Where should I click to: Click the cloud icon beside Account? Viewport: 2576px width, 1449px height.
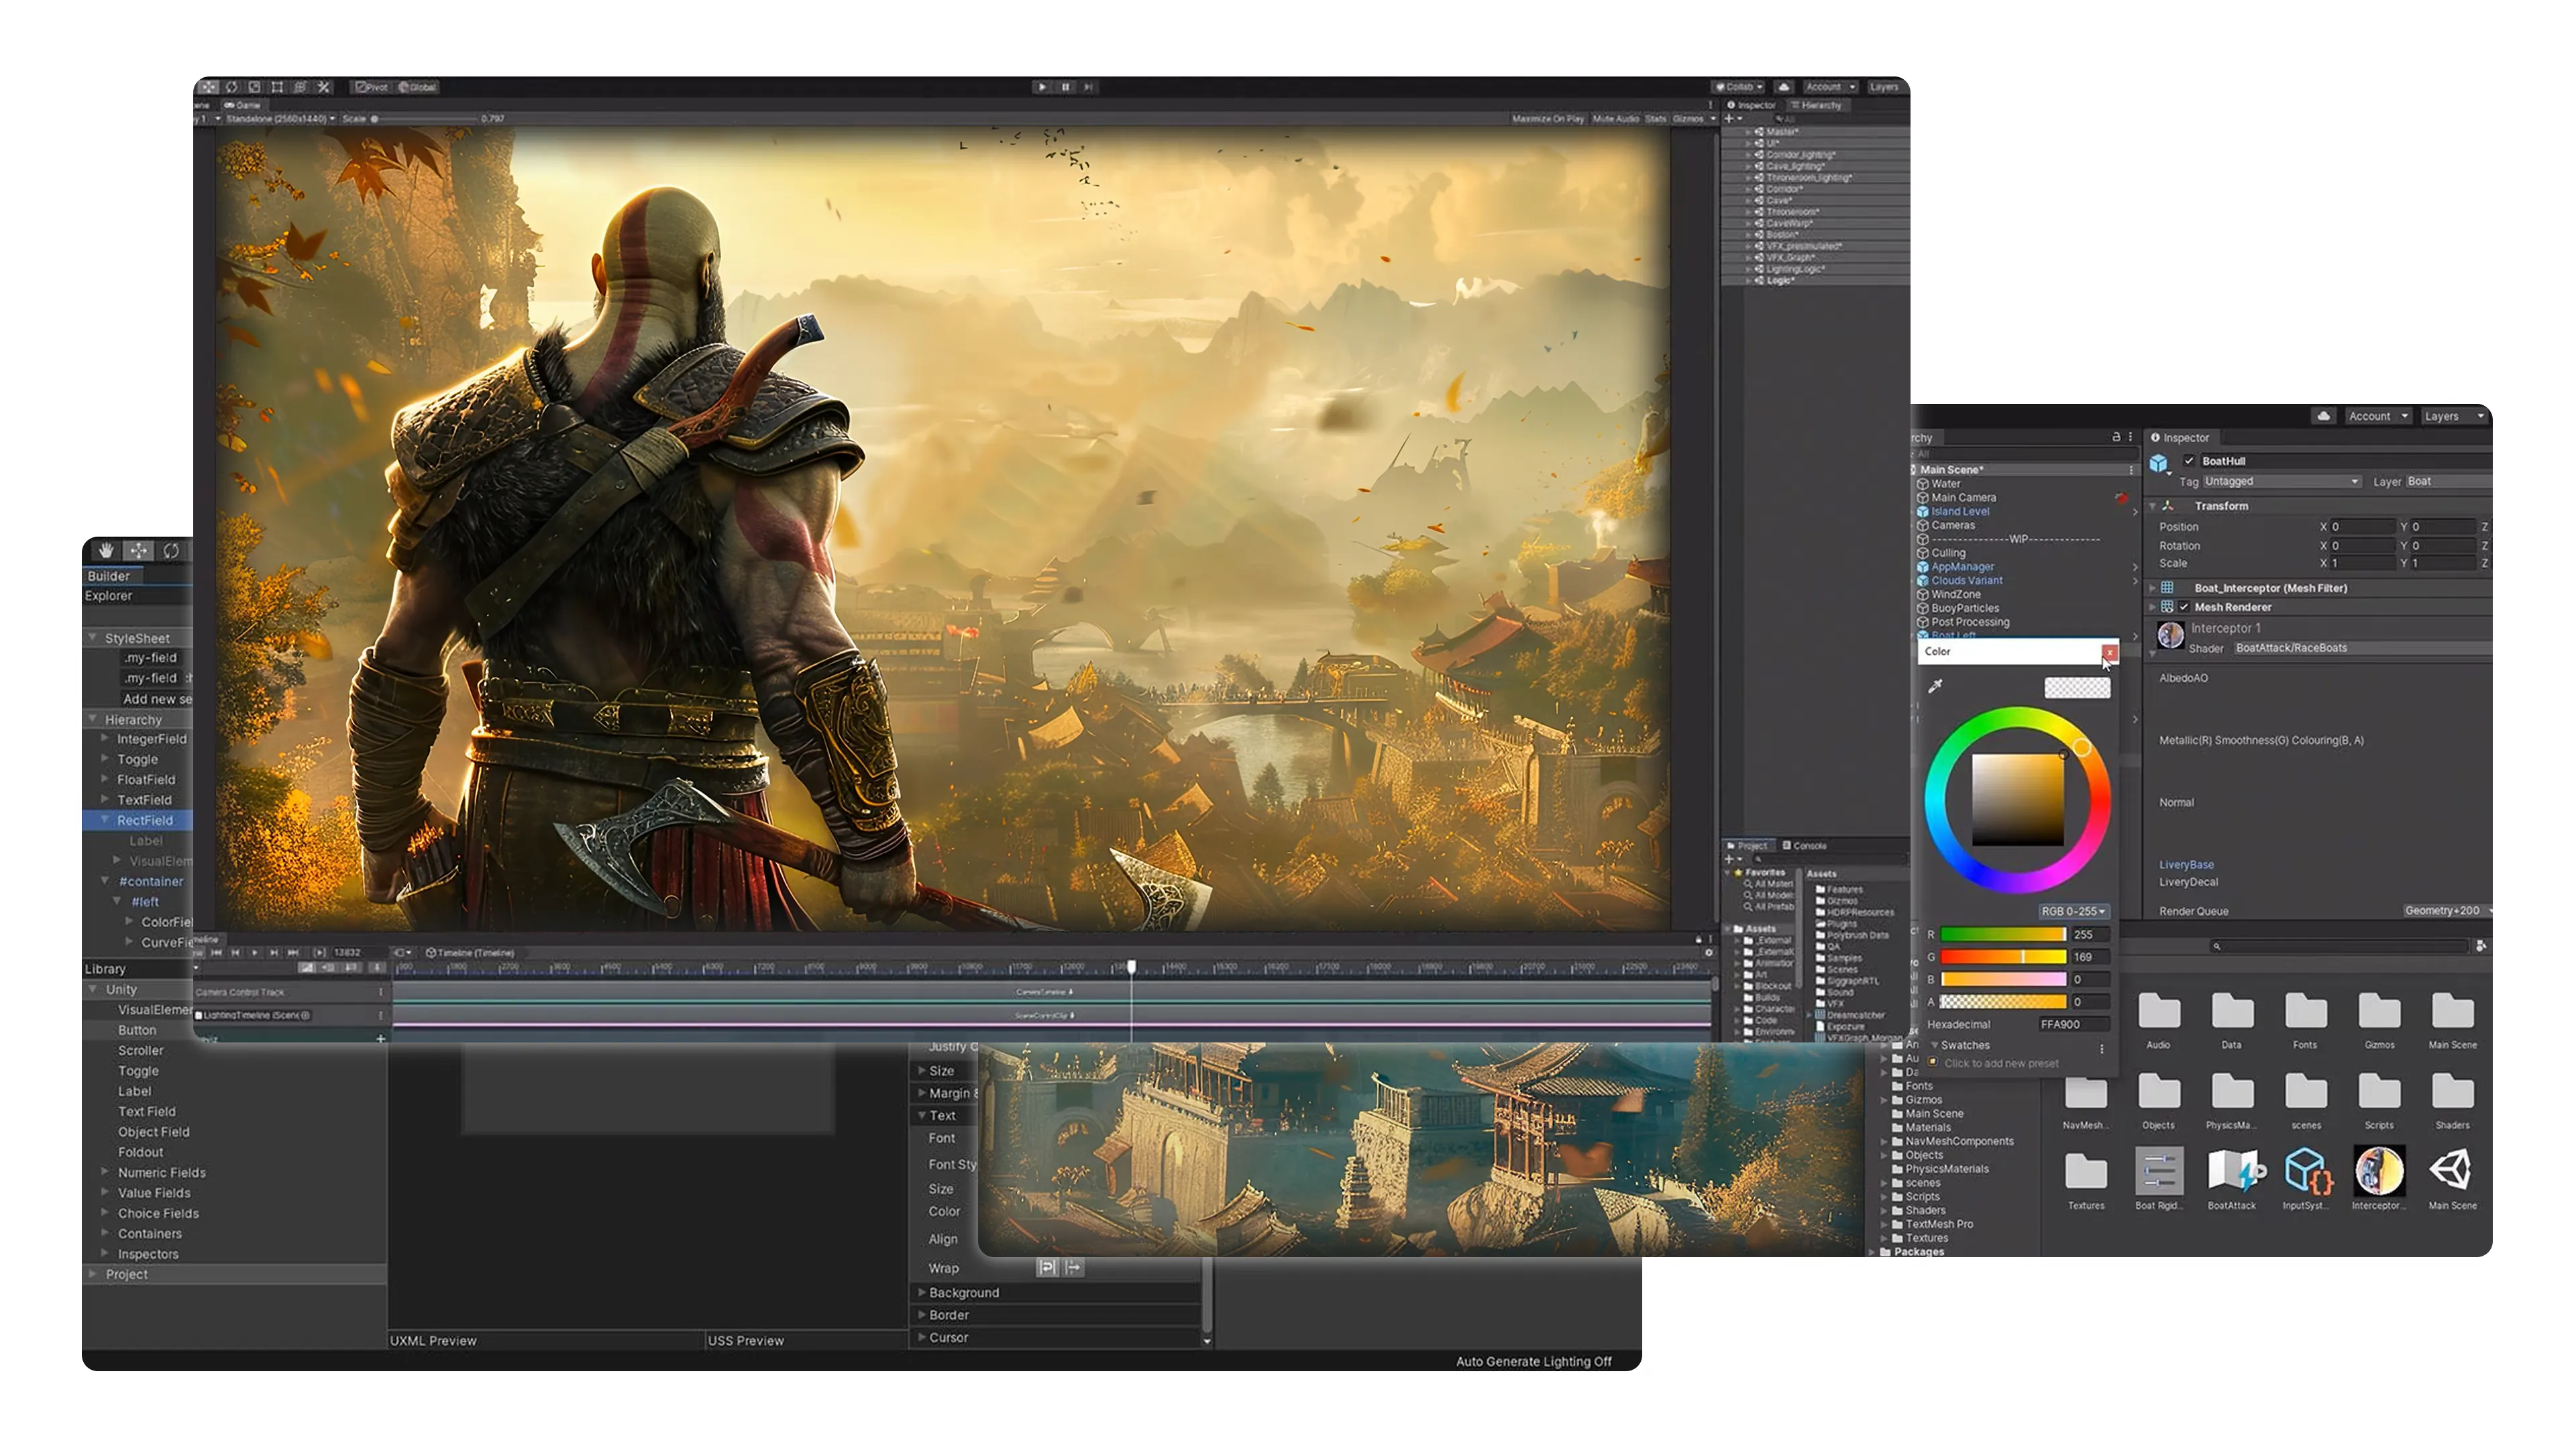coord(2324,417)
